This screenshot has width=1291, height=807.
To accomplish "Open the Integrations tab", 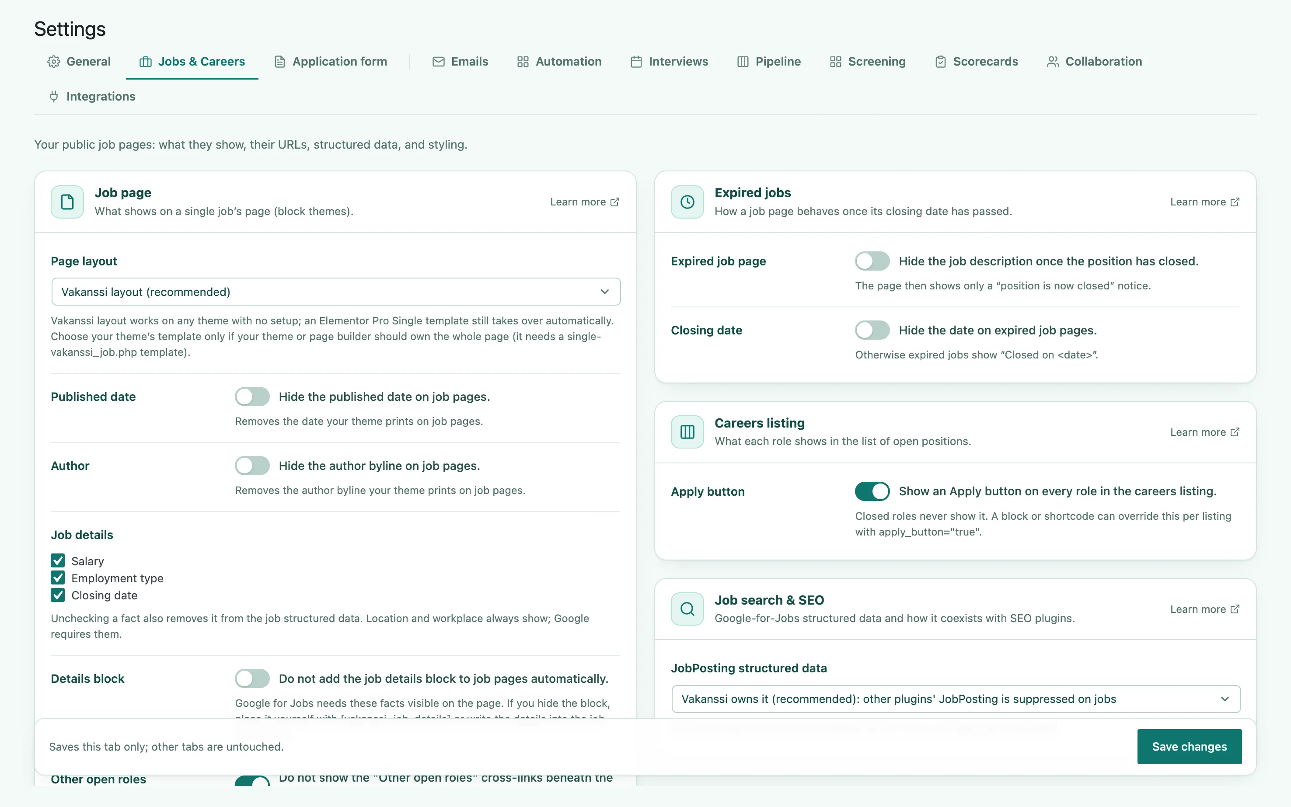I will [91, 97].
